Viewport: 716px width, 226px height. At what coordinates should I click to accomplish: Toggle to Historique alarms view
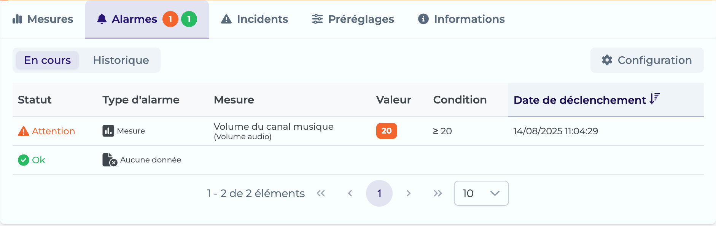click(x=121, y=60)
